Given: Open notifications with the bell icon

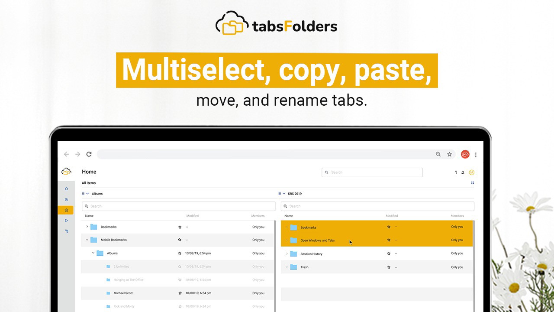Looking at the screenshot, I should tap(463, 172).
